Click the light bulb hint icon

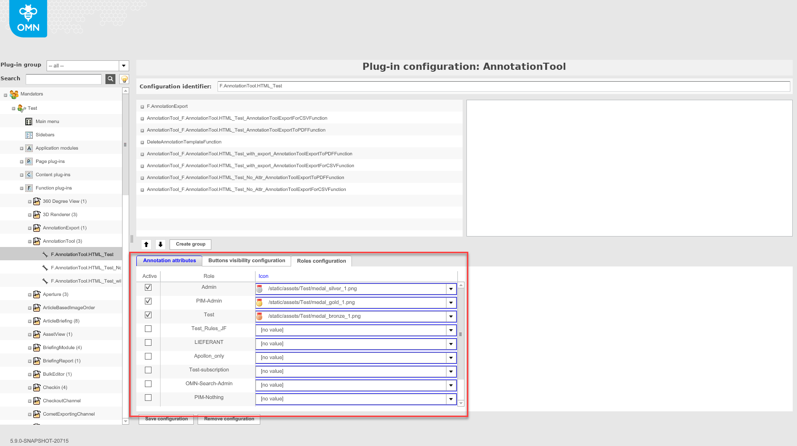124,79
